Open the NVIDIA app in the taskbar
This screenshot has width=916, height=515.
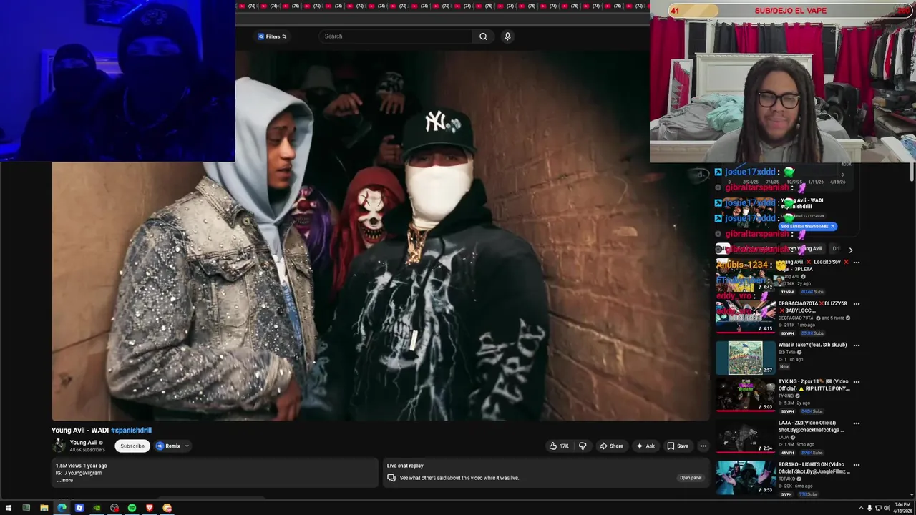tap(97, 508)
